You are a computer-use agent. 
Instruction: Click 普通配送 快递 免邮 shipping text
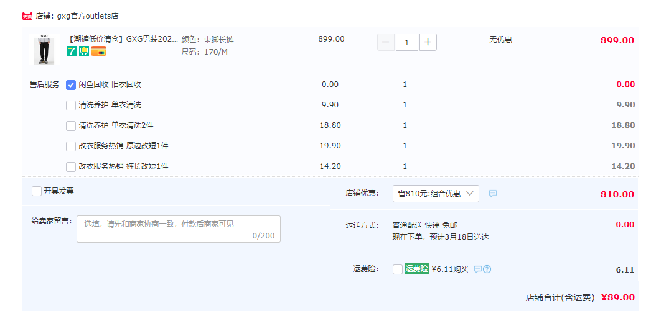coord(425,225)
